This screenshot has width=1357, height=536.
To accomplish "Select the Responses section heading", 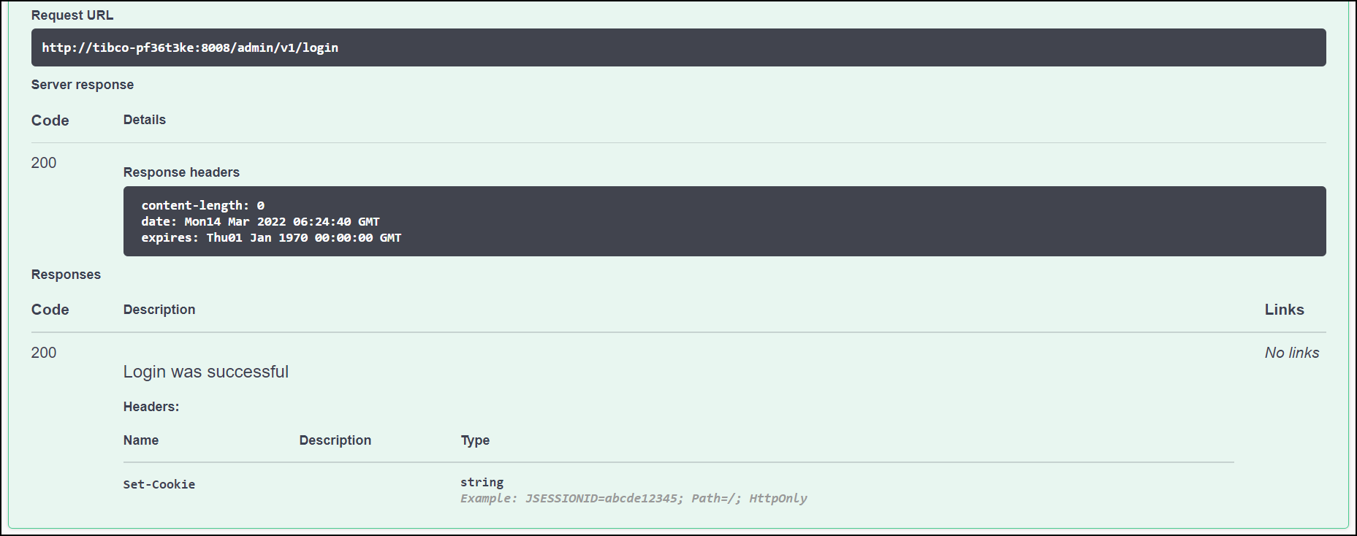I will click(x=66, y=275).
